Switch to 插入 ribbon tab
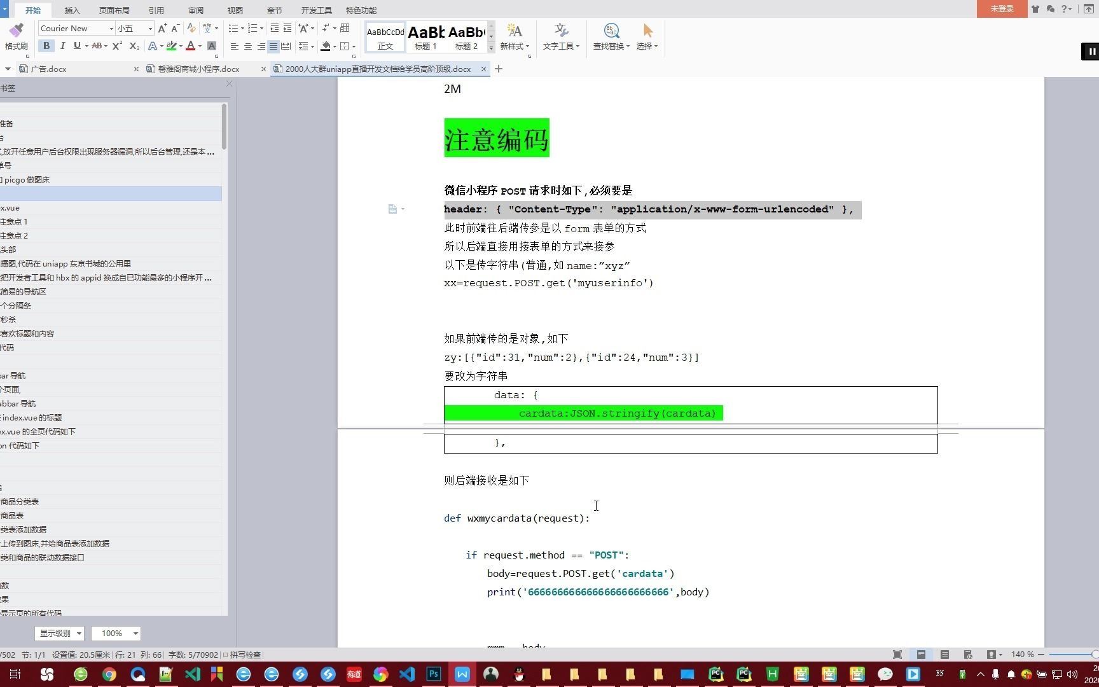Viewport: 1099px width, 687px height. point(73,10)
